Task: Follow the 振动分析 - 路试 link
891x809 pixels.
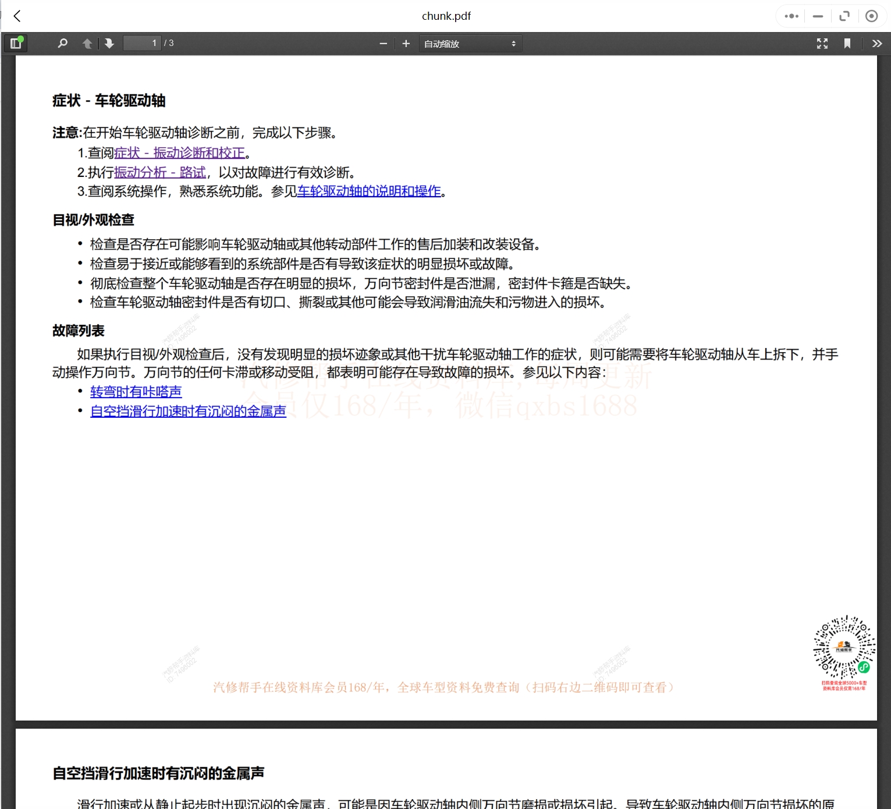Action: (x=159, y=172)
